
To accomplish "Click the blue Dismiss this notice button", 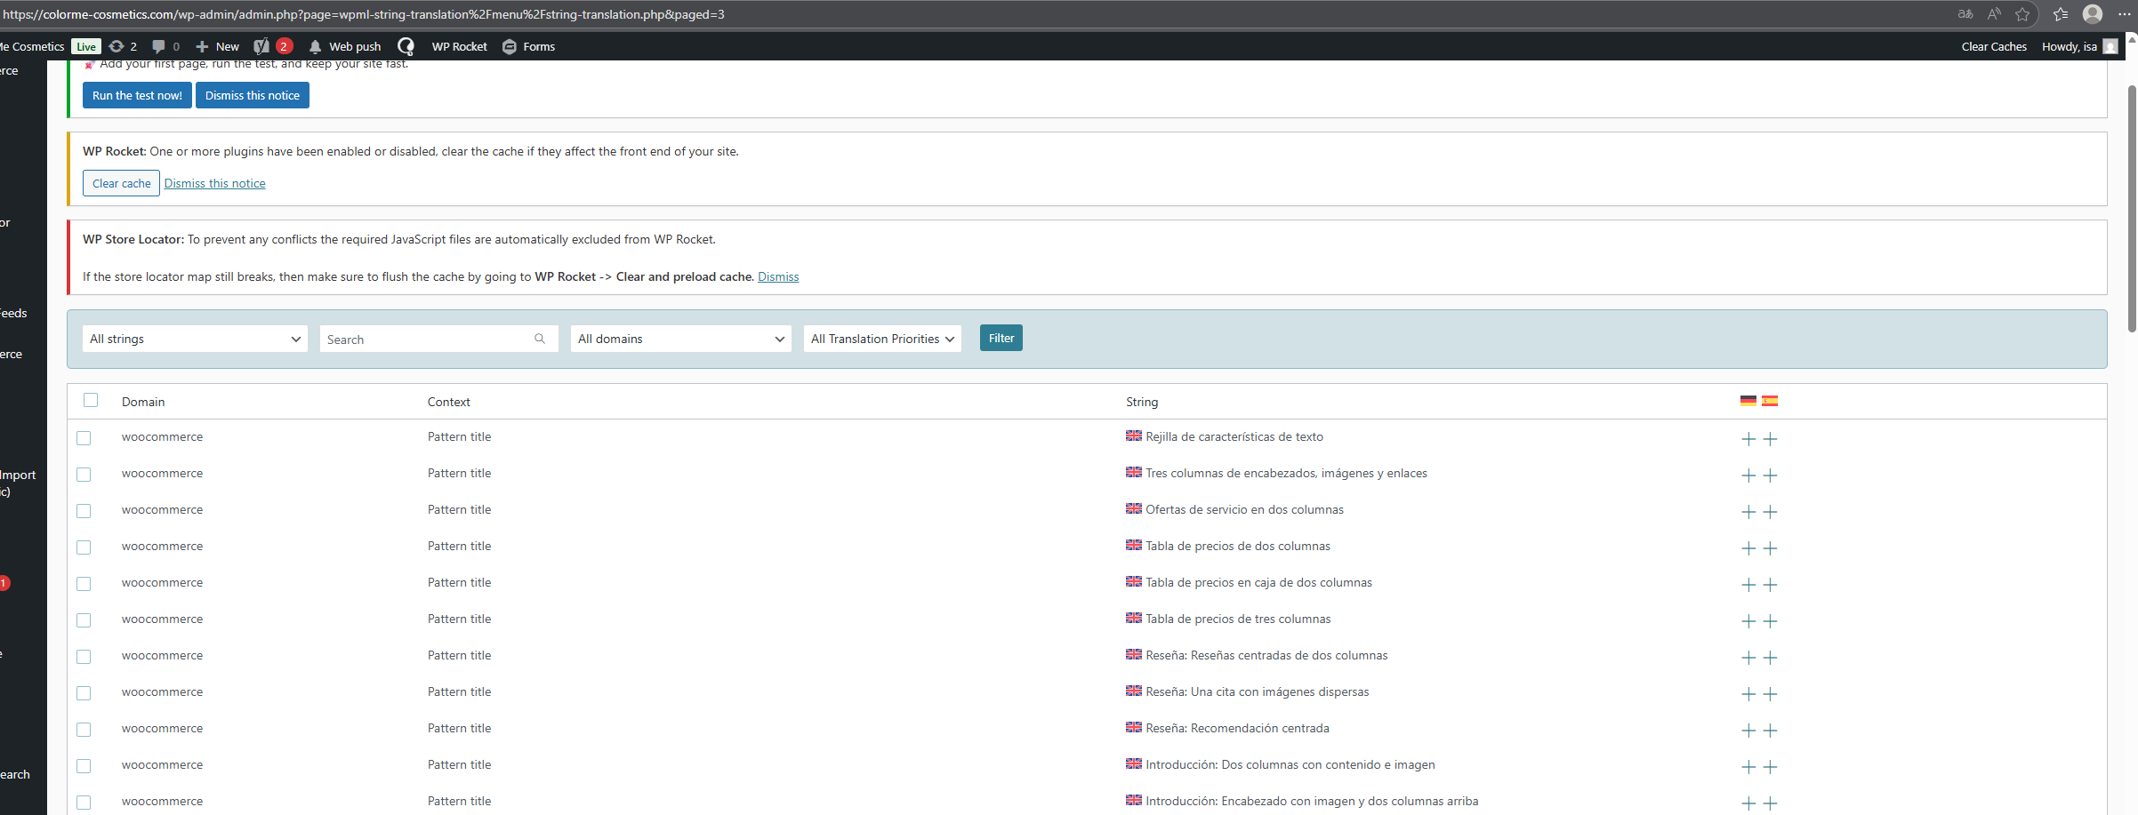I will click(x=253, y=95).
